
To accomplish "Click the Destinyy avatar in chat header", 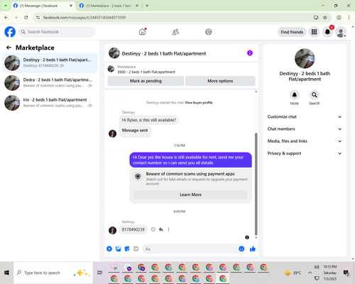I will (x=114, y=53).
